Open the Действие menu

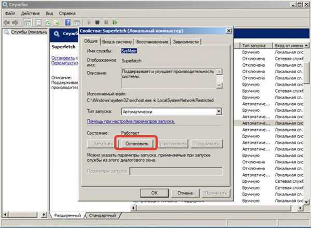tap(31, 13)
